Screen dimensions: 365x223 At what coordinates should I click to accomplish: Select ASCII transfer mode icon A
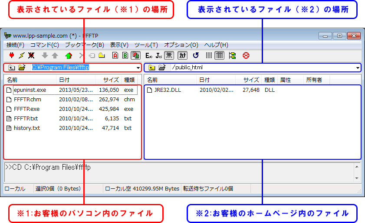(115, 55)
